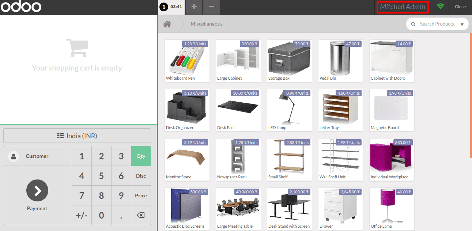The image size is (472, 231).
Task: Add Cabinet with Doors to the cart
Action: click(392, 61)
